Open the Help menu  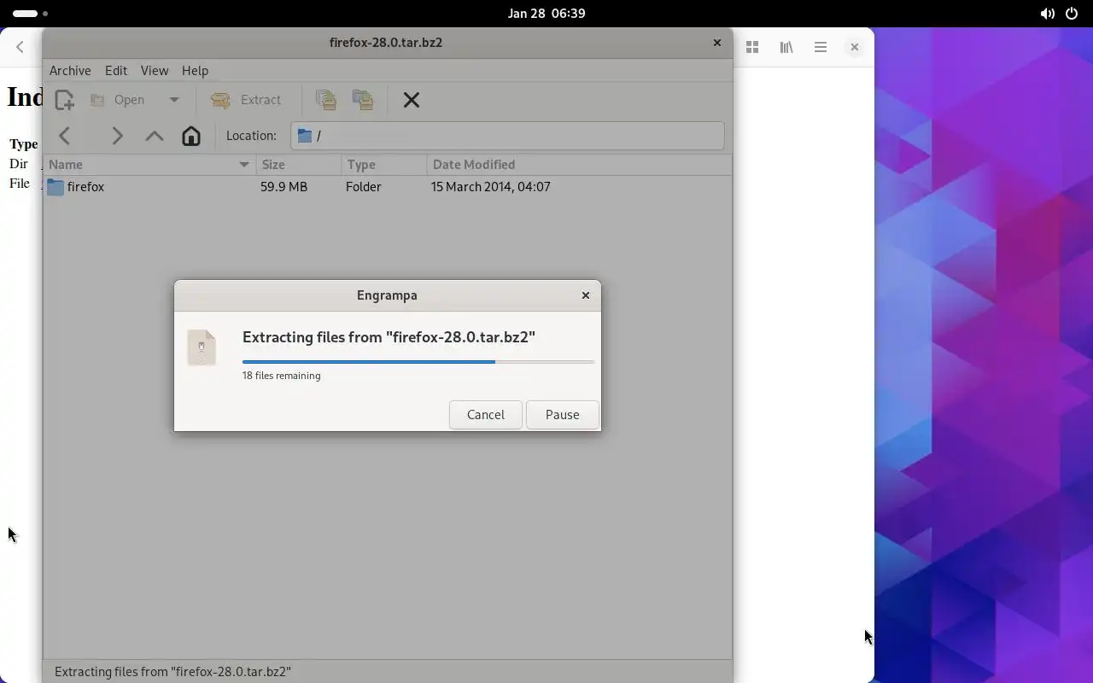pyautogui.click(x=195, y=71)
